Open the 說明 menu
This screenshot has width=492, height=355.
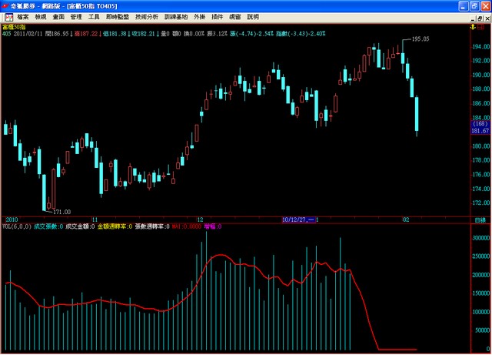coord(253,16)
